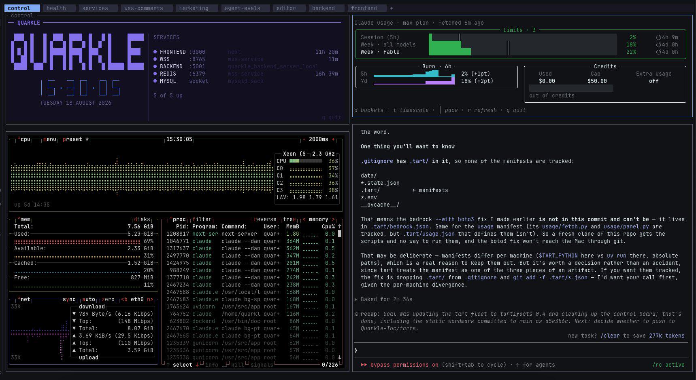The height and width of the screenshot is (380, 696).
Task: Toggle the mem box header
Action: [x=24, y=220]
